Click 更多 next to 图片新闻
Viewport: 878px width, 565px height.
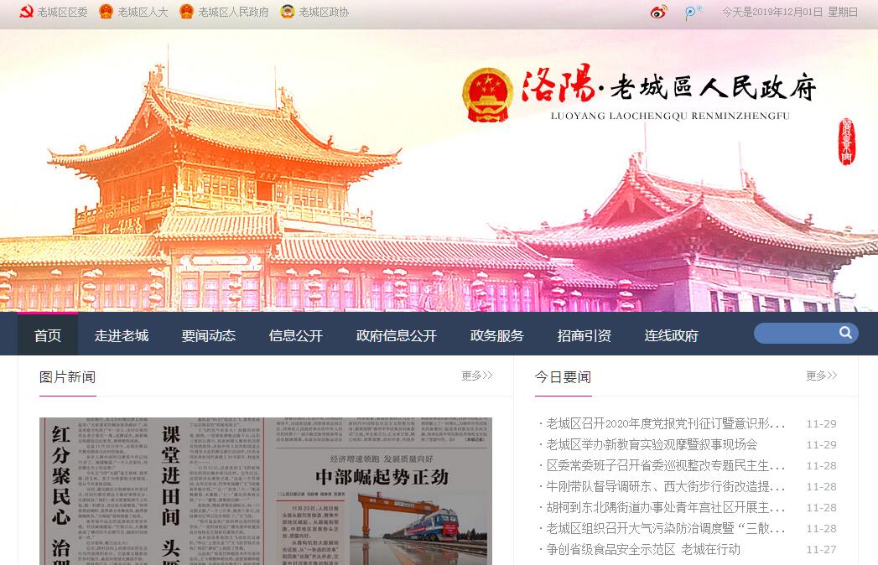tap(476, 376)
